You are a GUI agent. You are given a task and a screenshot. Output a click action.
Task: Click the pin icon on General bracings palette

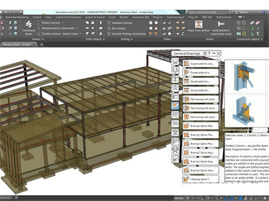tap(209, 53)
